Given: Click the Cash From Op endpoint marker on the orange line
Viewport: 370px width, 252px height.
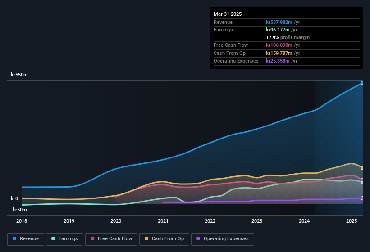Looking at the screenshot, I should 362,168.
